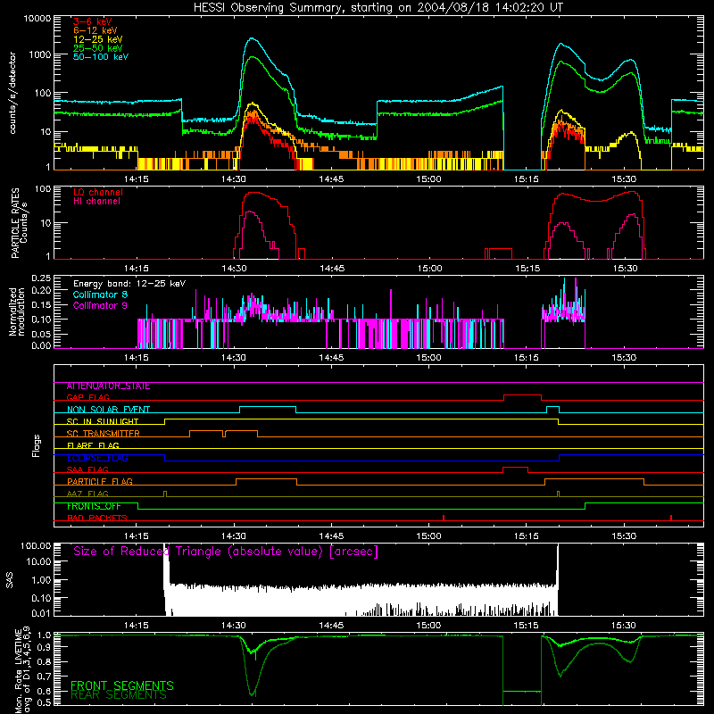Click the HESSI Observing Summary title
Viewport: 714px width, 714px height.
click(x=378, y=8)
